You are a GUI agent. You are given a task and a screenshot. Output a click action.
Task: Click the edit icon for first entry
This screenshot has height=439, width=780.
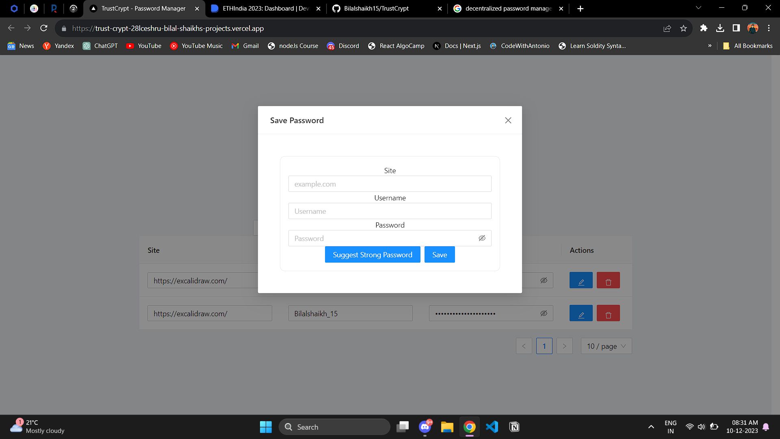tap(581, 280)
